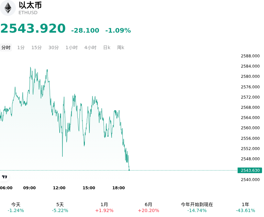
Task: Click the 2584.000 price axis label
Action: tap(250, 66)
